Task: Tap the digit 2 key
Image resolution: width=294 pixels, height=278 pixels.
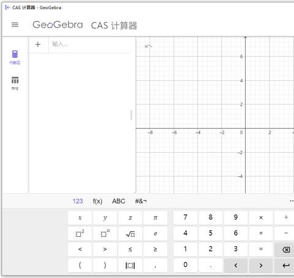Action: (x=211, y=249)
